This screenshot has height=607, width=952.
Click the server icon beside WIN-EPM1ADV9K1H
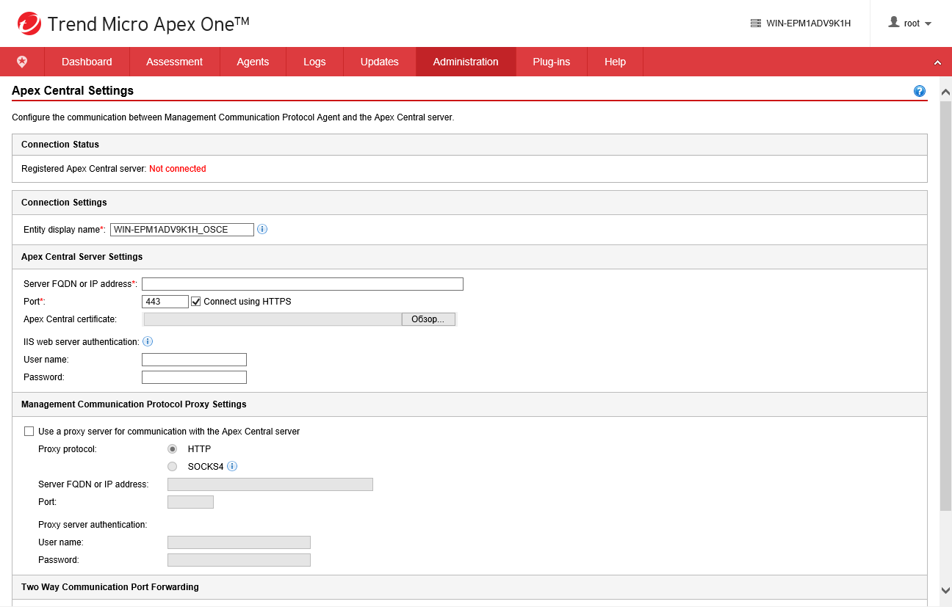click(755, 23)
